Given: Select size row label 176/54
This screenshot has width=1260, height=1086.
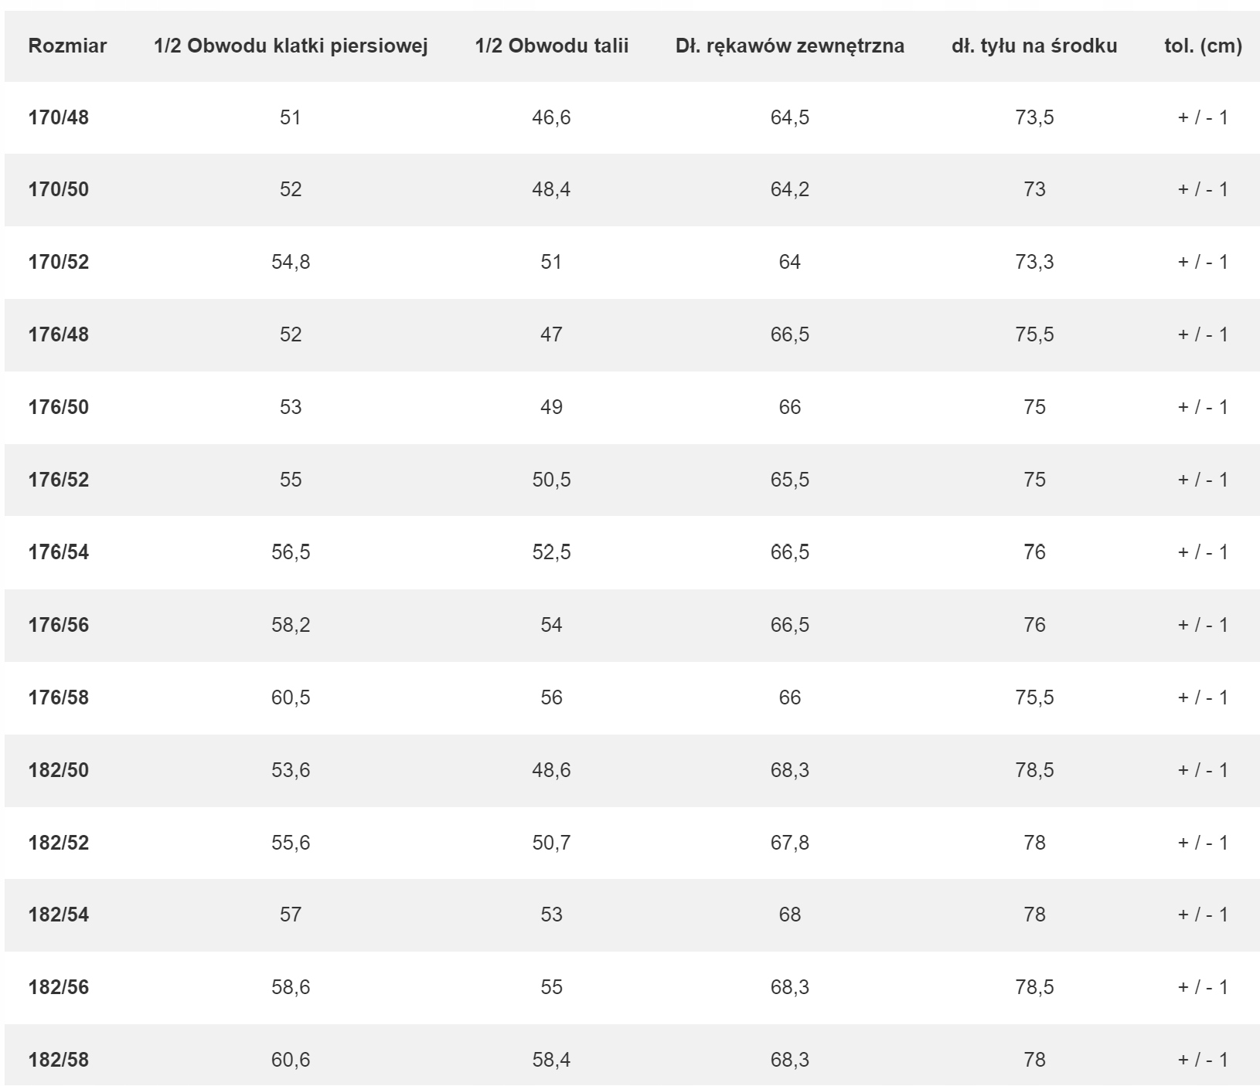Looking at the screenshot, I should (59, 552).
